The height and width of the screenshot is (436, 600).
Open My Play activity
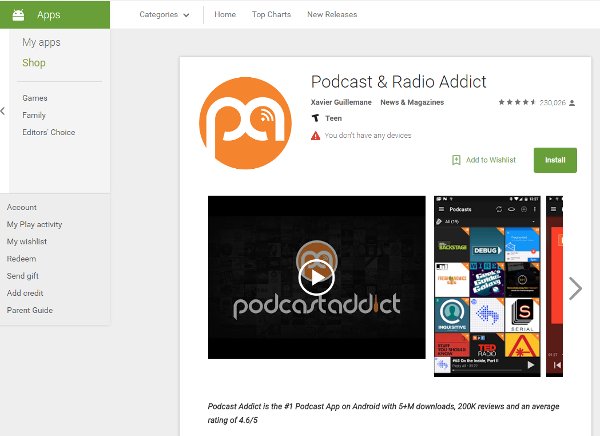[x=34, y=224]
